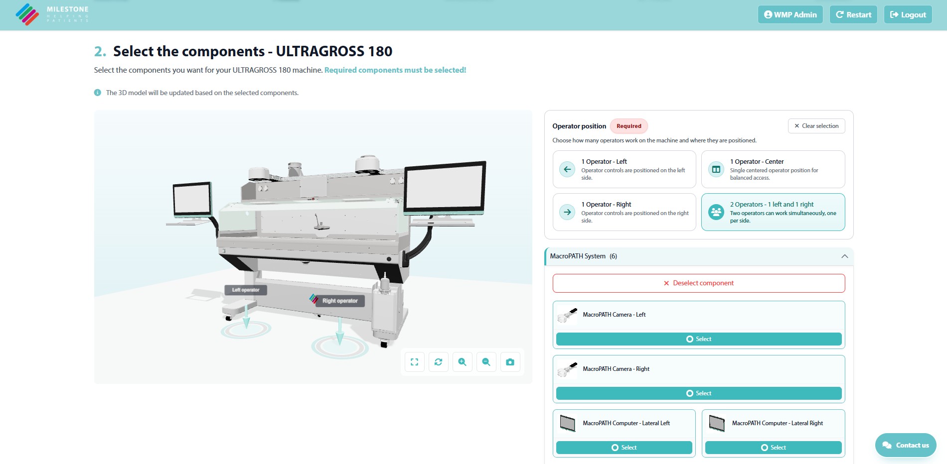
Task: Select MacroPATH Camera - Right
Action: pos(699,393)
